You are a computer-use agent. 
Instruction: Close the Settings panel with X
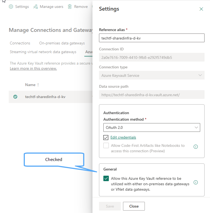(201, 9)
